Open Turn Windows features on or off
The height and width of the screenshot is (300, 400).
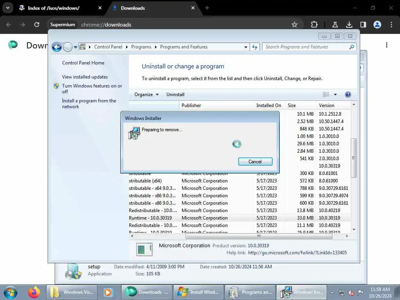[92, 89]
